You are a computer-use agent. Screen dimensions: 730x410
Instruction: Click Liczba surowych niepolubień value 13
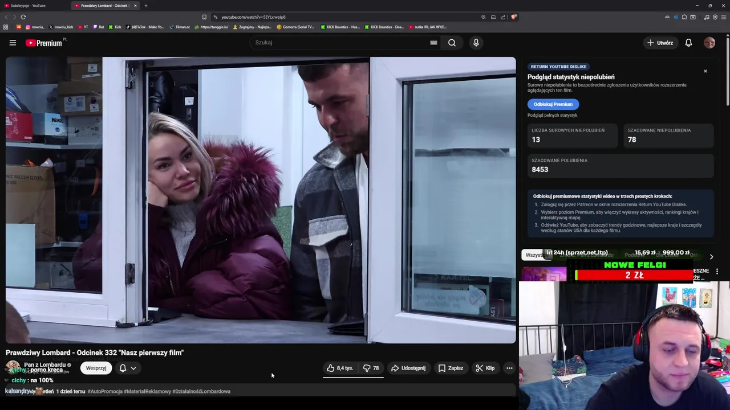(536, 140)
